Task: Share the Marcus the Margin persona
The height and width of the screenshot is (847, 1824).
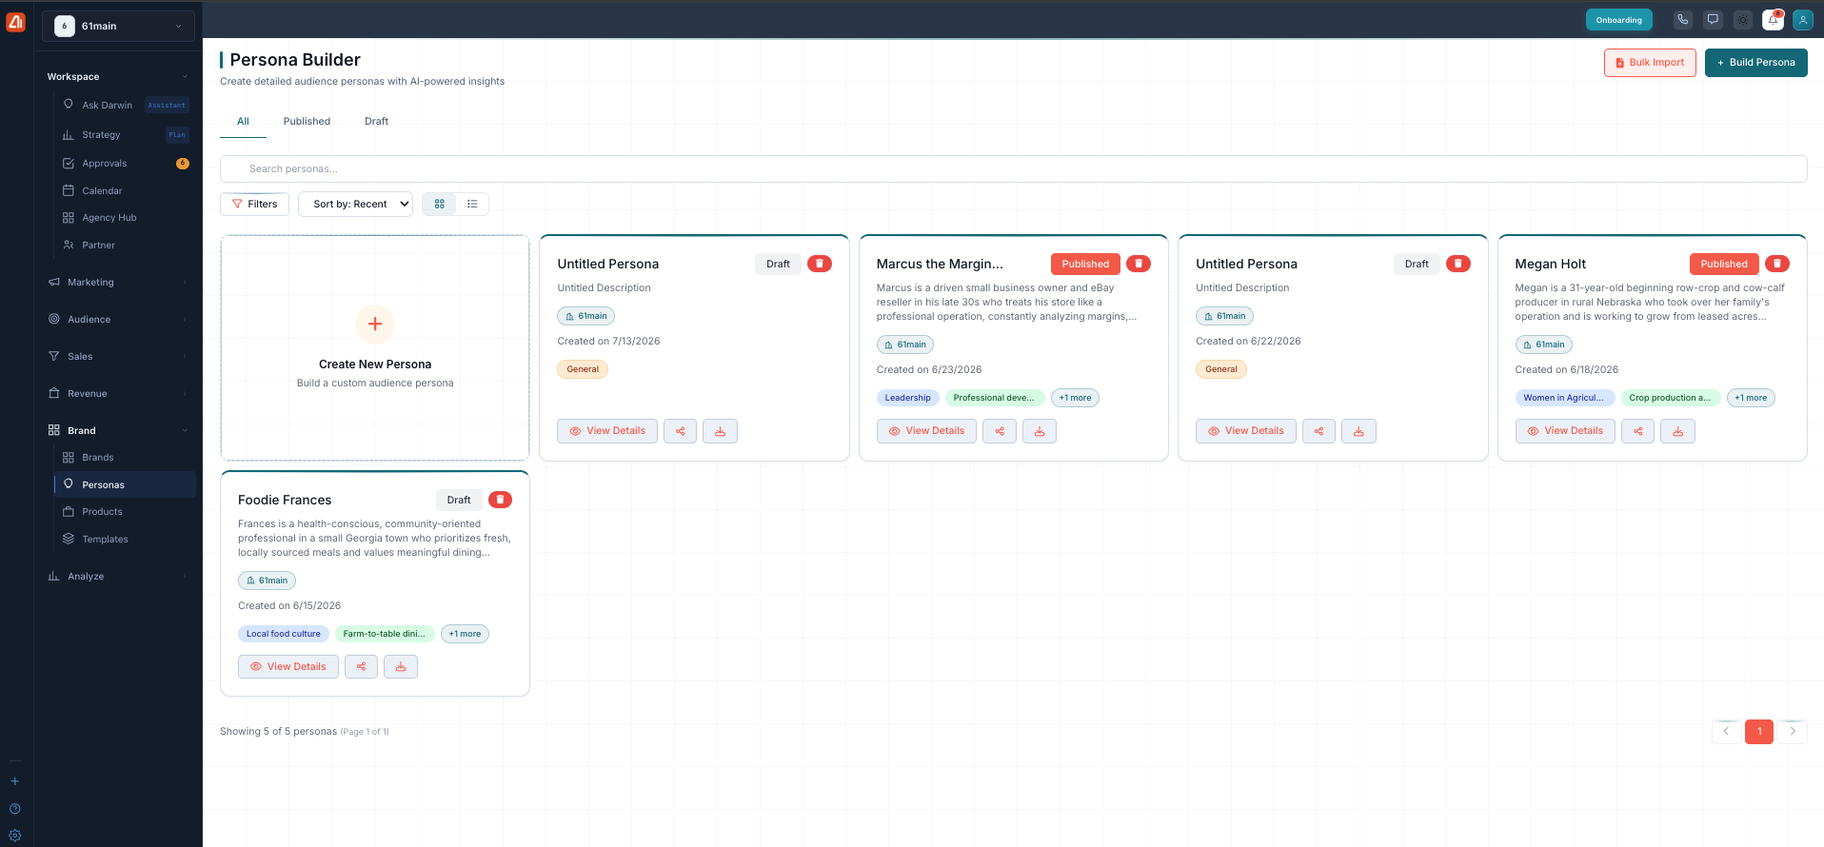Action: [x=1000, y=431]
